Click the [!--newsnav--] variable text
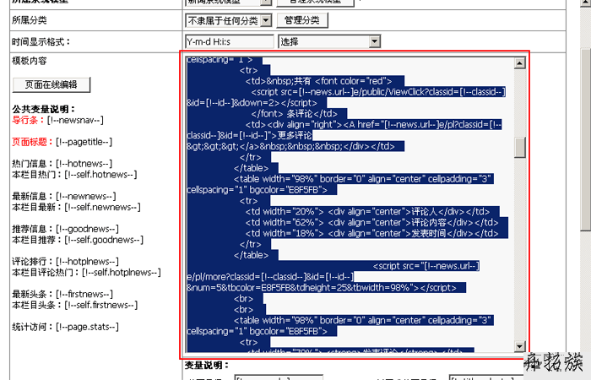 [75, 120]
